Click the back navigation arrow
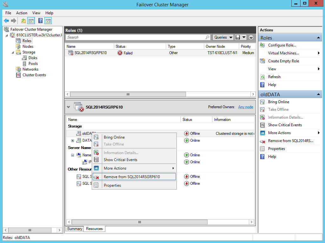 pos(6,20)
